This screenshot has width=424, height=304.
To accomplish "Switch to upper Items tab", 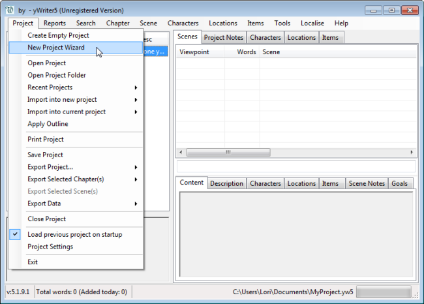I will click(330, 38).
